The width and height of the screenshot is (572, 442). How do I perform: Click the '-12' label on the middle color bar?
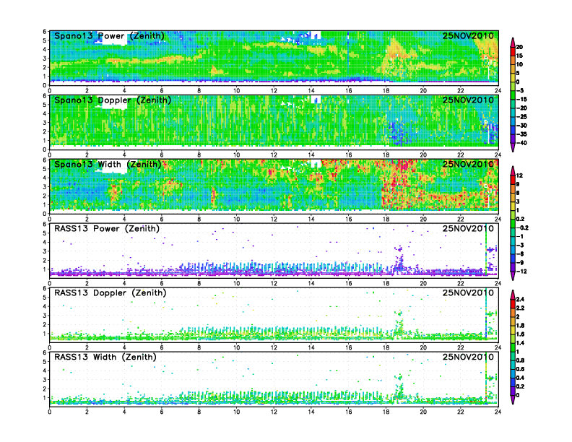tap(521, 272)
